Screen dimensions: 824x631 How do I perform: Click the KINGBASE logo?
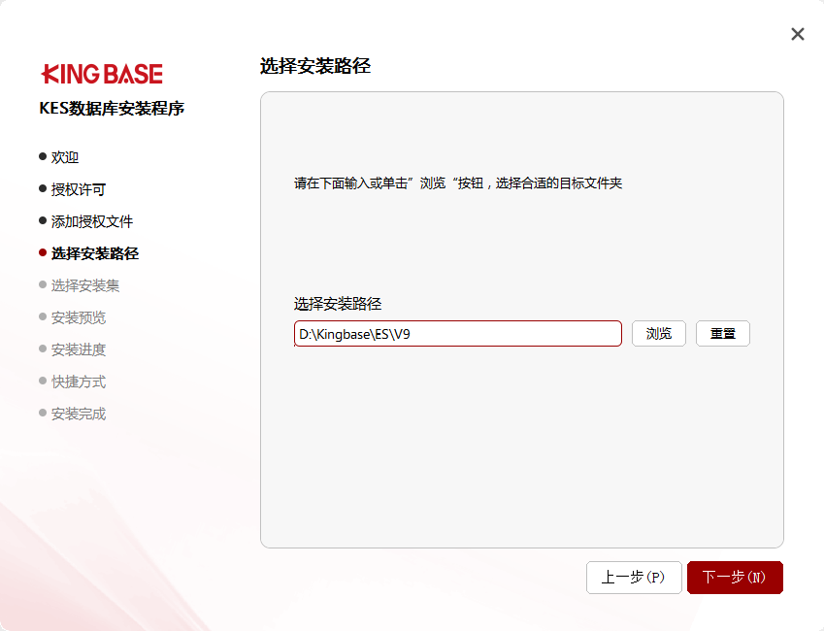[x=102, y=74]
